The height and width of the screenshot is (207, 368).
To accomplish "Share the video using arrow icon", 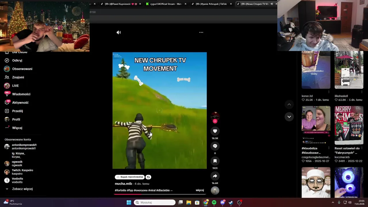I will [215, 176].
